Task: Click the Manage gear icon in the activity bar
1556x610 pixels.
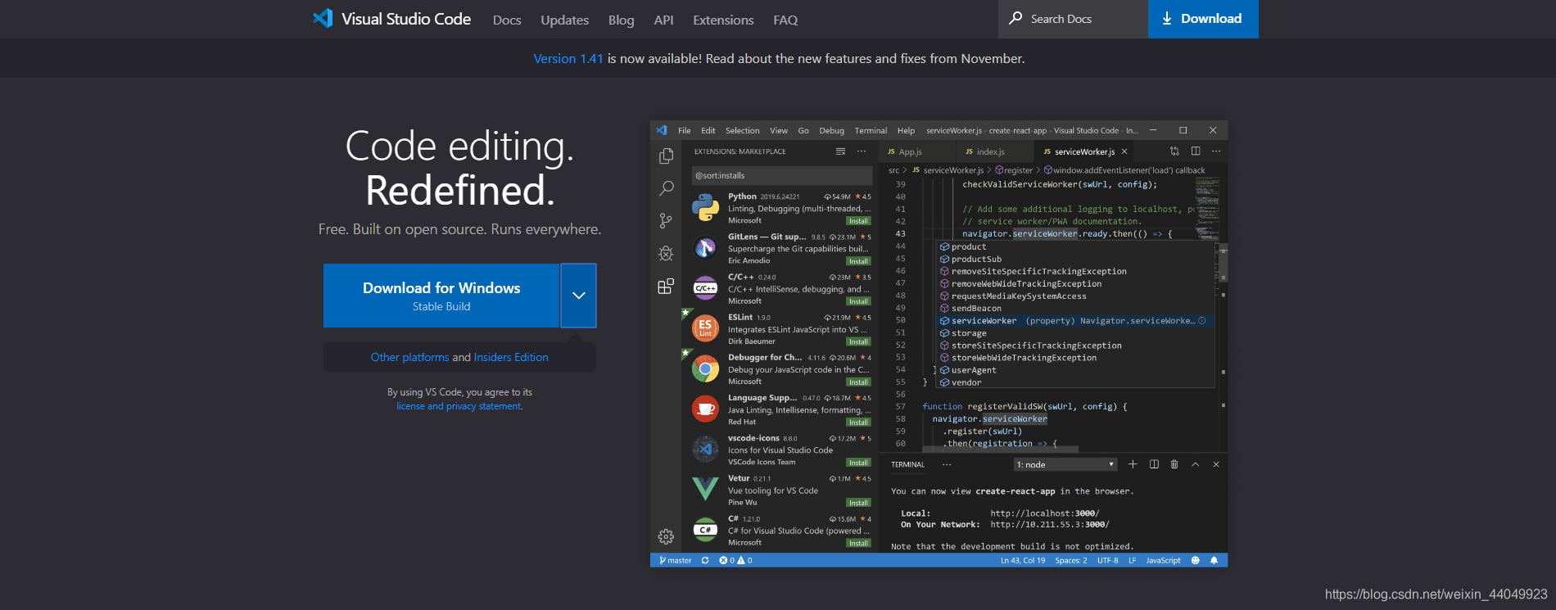Action: [x=666, y=536]
